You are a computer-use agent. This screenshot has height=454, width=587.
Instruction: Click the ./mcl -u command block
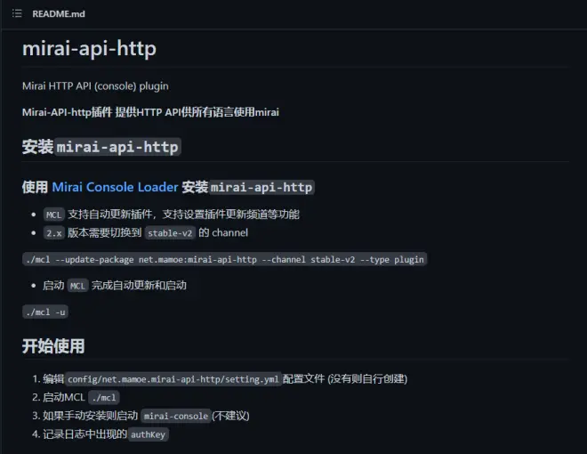point(45,312)
